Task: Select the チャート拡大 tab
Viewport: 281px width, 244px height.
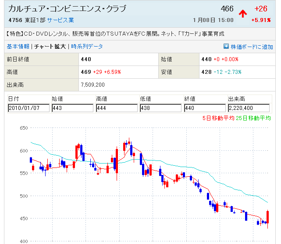Action: click(50, 47)
